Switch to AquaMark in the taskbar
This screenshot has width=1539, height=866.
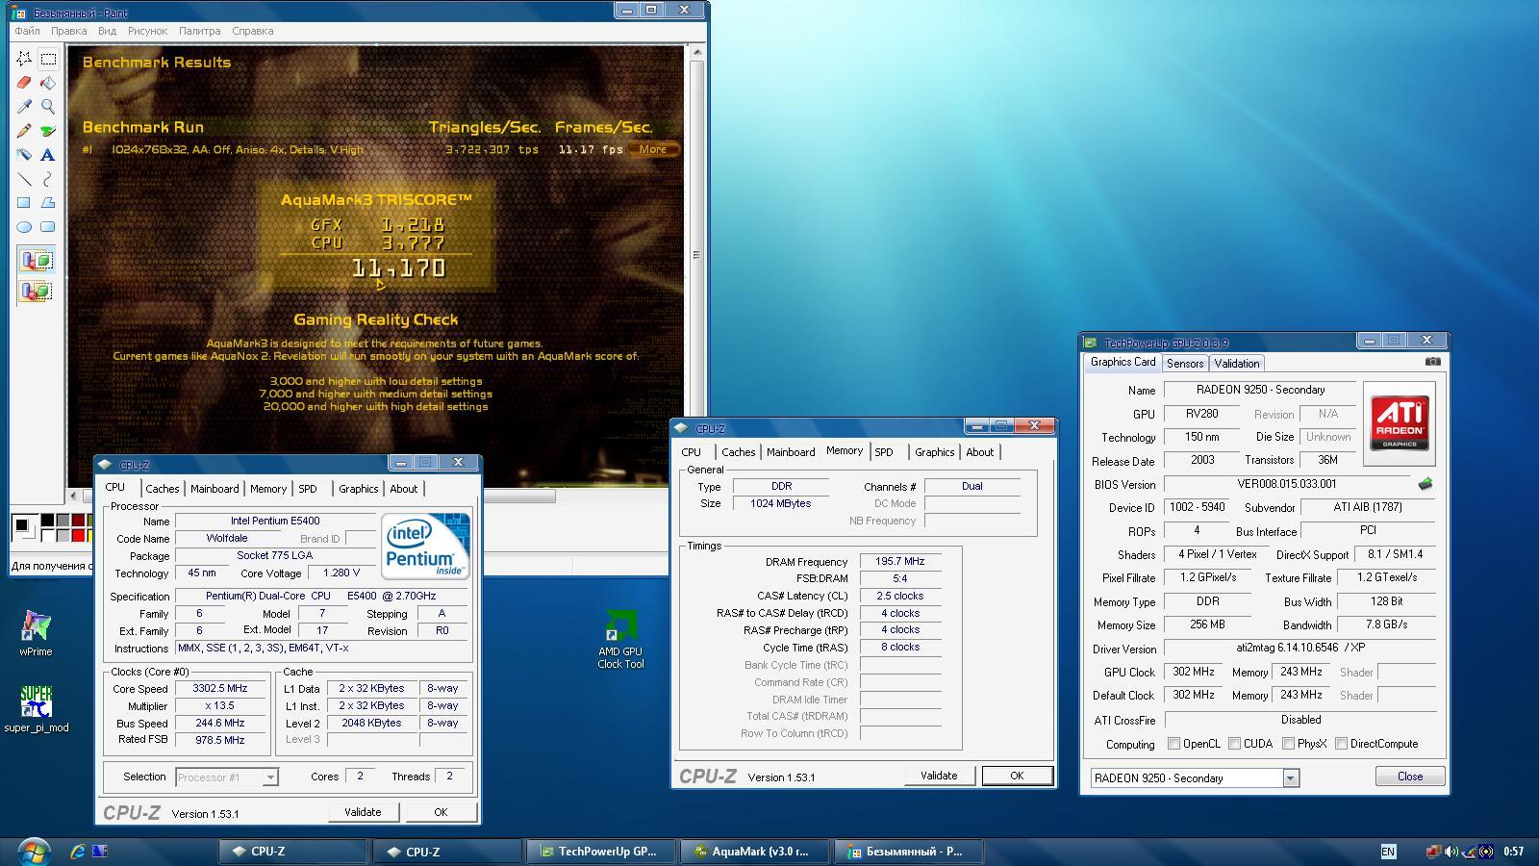(752, 852)
